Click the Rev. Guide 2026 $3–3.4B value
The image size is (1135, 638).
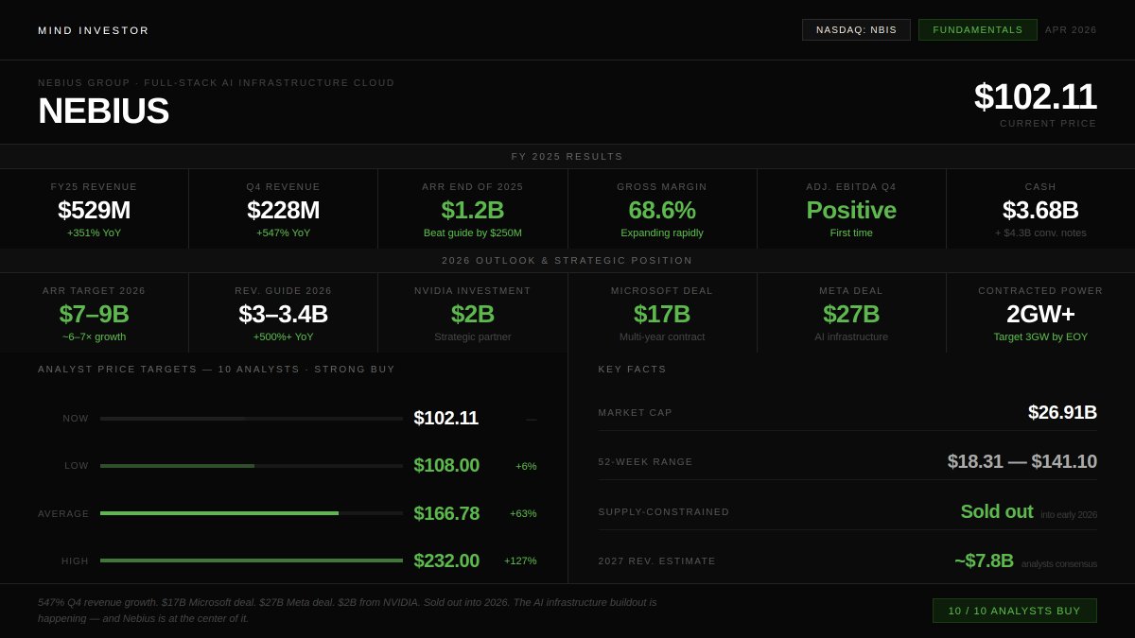pos(284,314)
